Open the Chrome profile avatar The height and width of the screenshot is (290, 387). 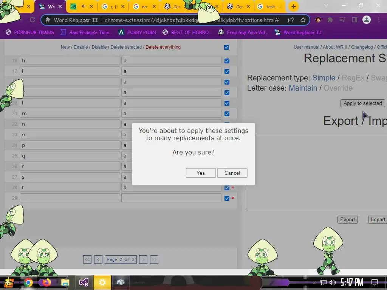367,20
